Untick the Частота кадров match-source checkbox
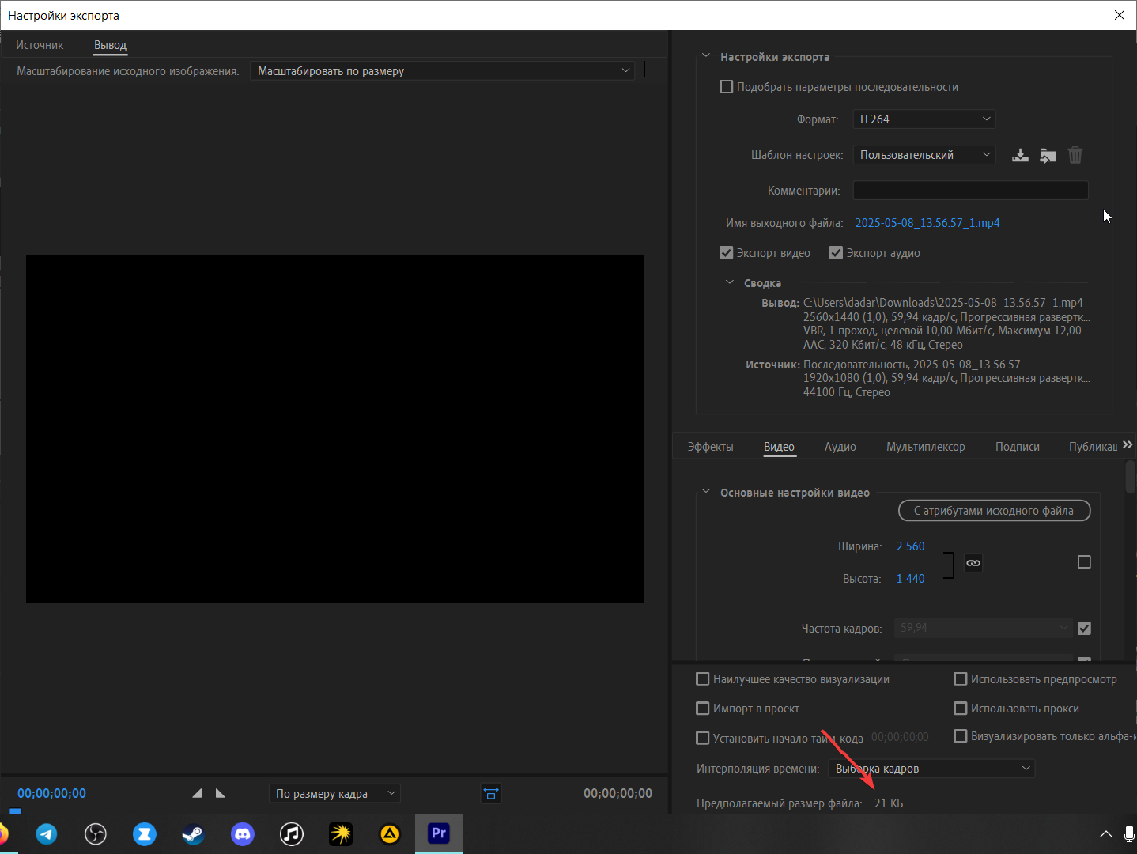The height and width of the screenshot is (854, 1137). click(x=1084, y=628)
